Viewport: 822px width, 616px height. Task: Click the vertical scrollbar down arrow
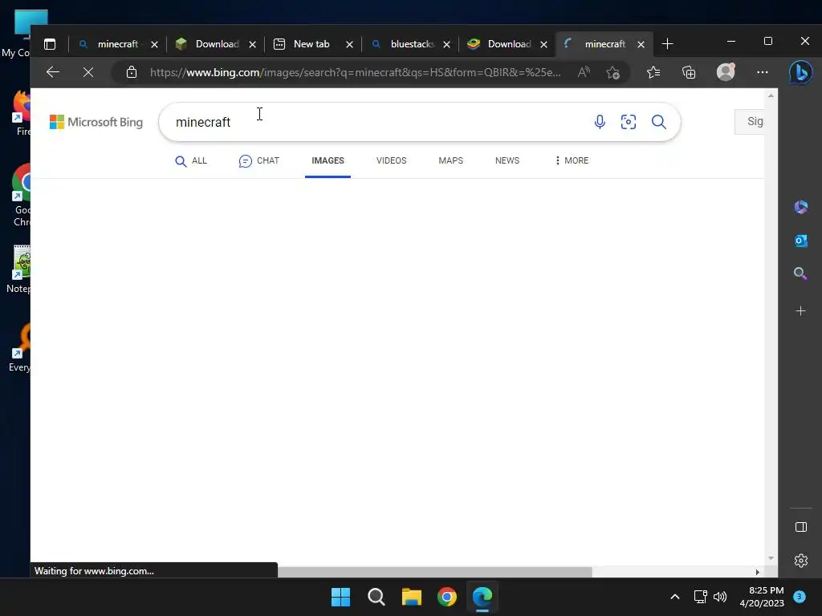click(771, 558)
